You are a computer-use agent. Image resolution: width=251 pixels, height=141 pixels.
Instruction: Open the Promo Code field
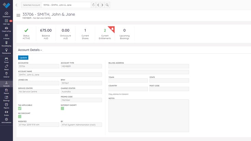tap(81, 100)
